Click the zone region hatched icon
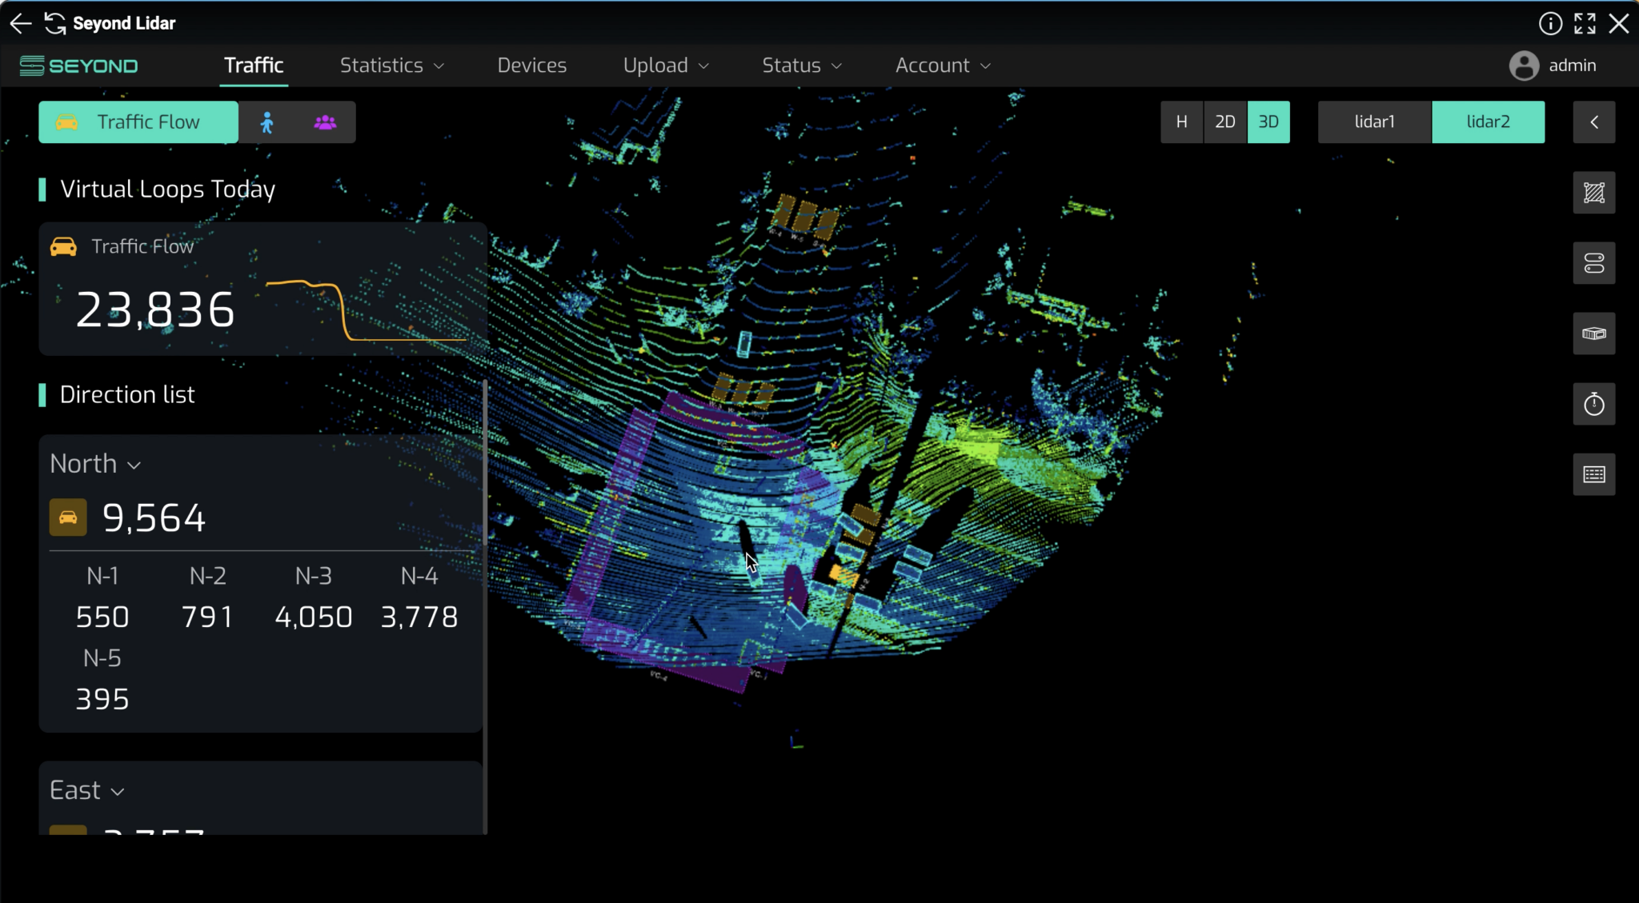 click(1593, 193)
